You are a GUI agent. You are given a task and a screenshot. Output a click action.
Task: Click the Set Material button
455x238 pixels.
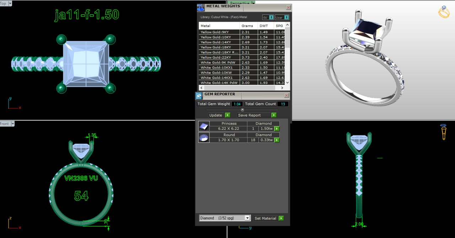point(266,218)
